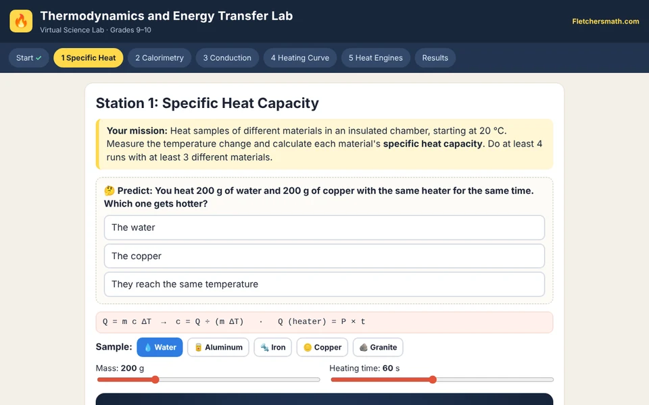Click the rock icon on the Granite sample
The height and width of the screenshot is (405, 649).
click(364, 348)
